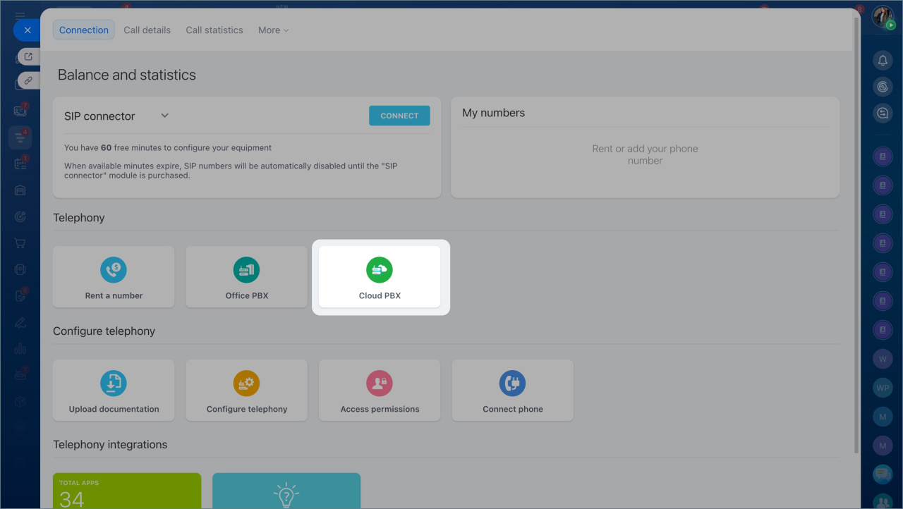
Task: Go to Call statistics tab
Action: (214, 30)
